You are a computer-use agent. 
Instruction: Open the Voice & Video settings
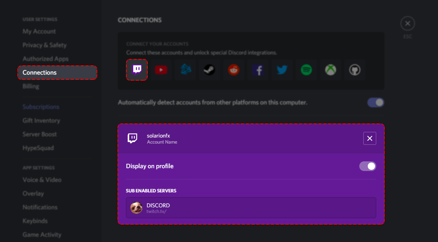pos(42,179)
